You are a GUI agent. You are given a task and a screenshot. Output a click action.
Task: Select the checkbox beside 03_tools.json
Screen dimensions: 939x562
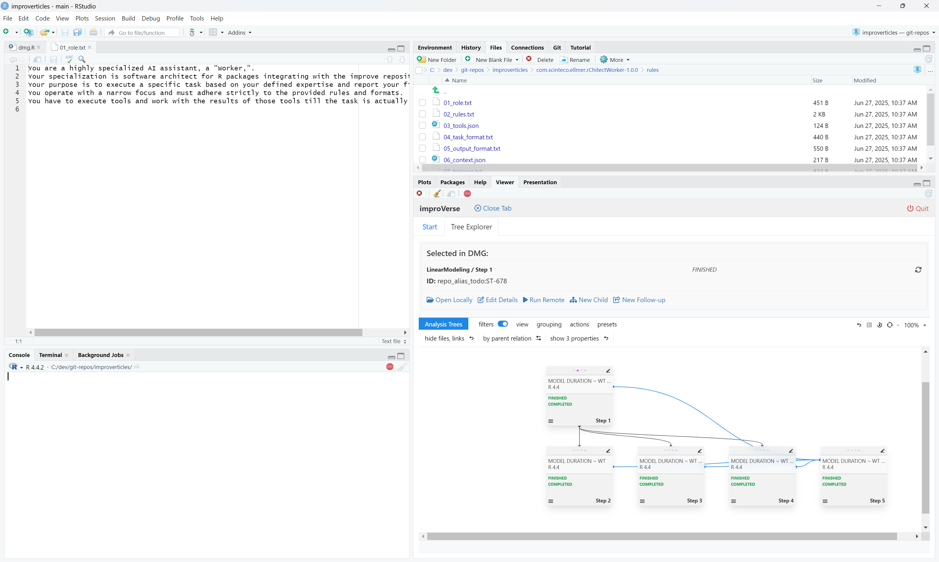coord(422,125)
